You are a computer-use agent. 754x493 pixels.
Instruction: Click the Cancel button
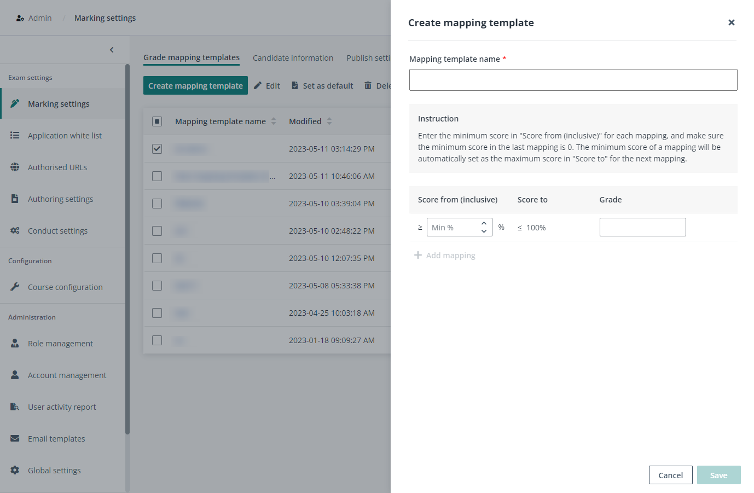pyautogui.click(x=671, y=475)
